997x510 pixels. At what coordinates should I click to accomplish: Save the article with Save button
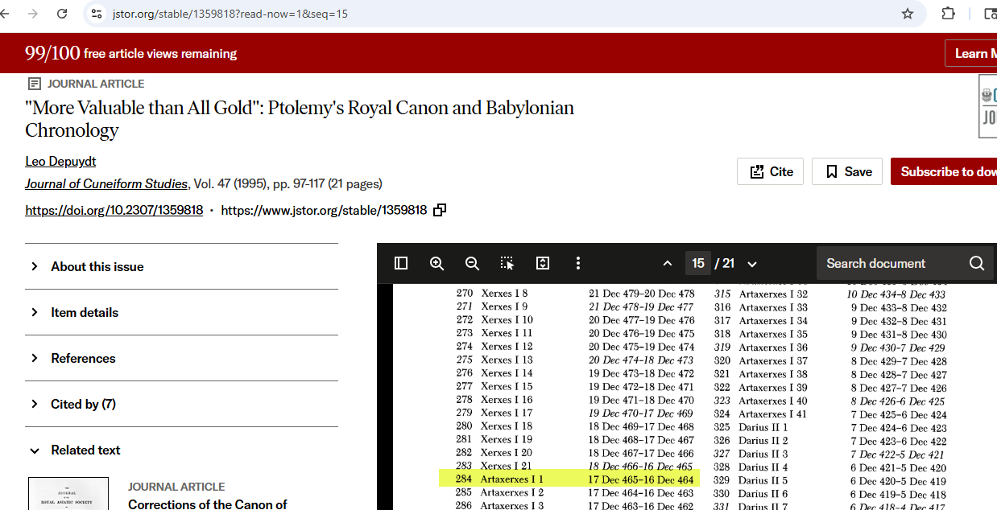(x=847, y=171)
